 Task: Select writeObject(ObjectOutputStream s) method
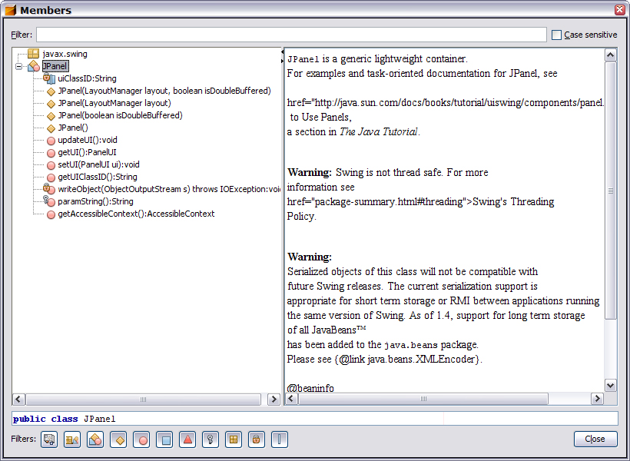click(169, 189)
